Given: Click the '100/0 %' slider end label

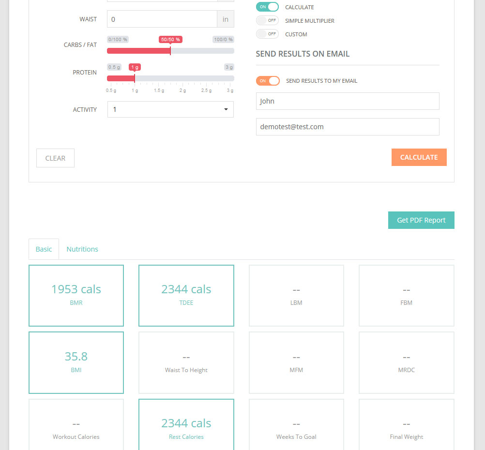Looking at the screenshot, I should (223, 40).
